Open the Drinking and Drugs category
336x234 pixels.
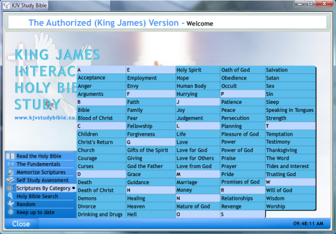click(101, 214)
